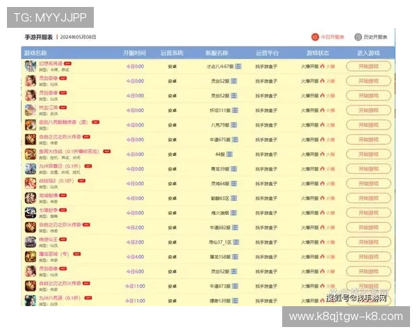Open game icon in the 牛逼675服 row
417x334 pixels.
pos(31,139)
